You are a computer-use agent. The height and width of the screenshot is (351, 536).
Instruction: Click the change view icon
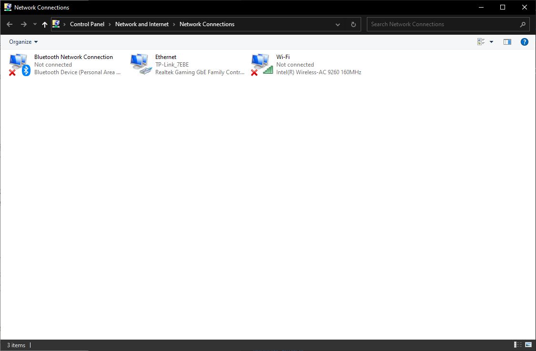click(x=481, y=42)
